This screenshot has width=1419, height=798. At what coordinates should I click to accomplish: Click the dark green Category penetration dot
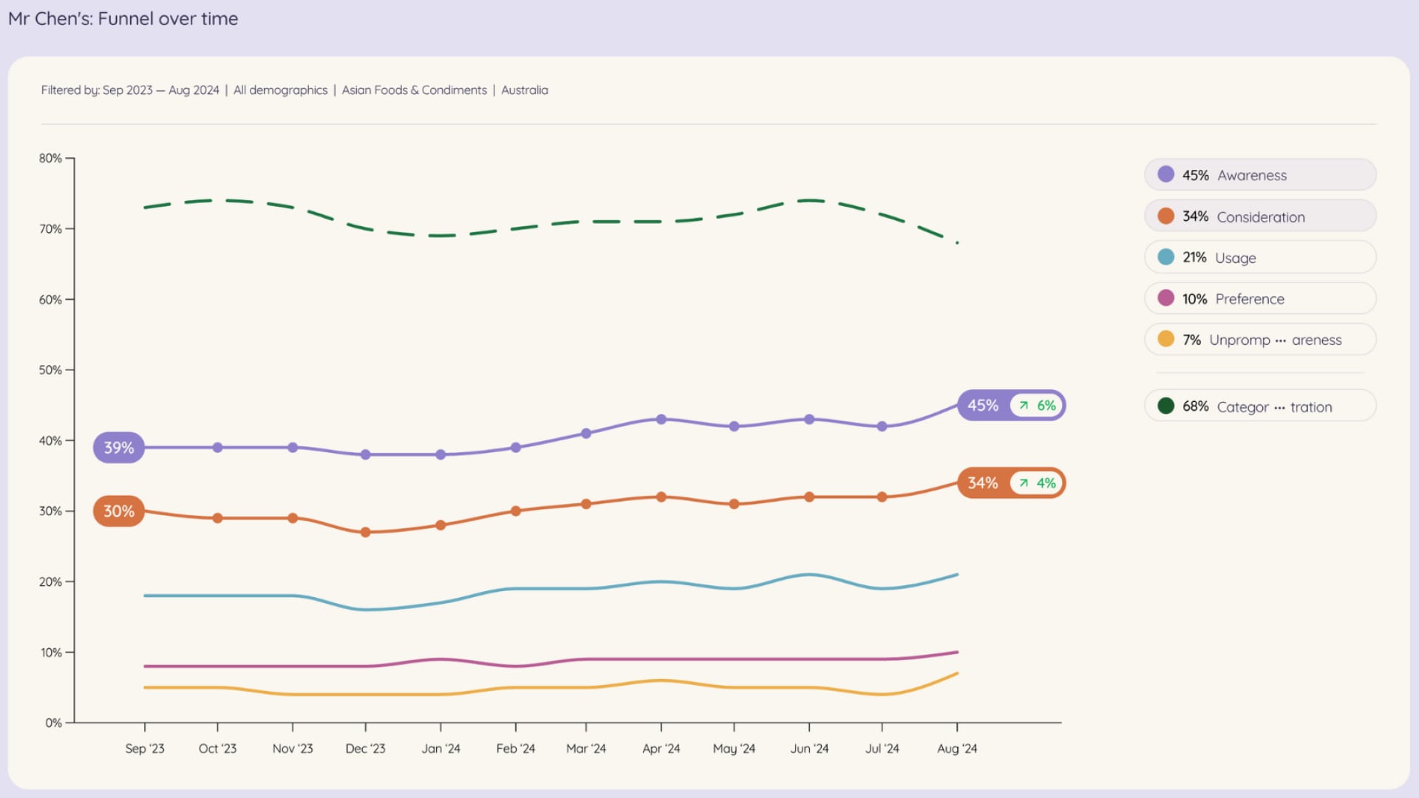(x=1166, y=406)
